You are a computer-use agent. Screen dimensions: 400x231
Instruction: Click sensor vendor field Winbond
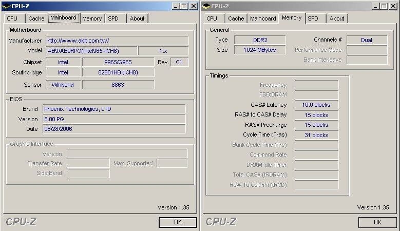[63, 85]
